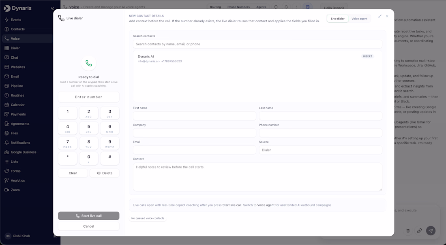Screen dimensions: 446x245
Task: Click the Email input field
Action: [x=195, y=150]
